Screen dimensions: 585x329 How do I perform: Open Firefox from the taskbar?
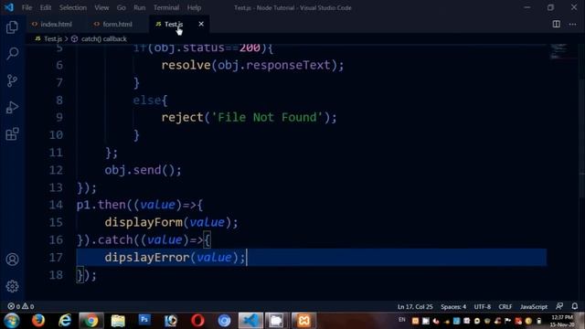click(x=38, y=321)
